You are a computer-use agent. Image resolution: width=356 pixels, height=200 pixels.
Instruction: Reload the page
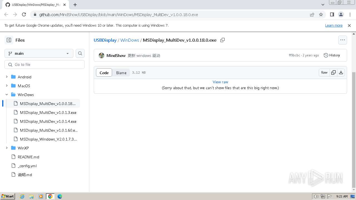pos(24,14)
